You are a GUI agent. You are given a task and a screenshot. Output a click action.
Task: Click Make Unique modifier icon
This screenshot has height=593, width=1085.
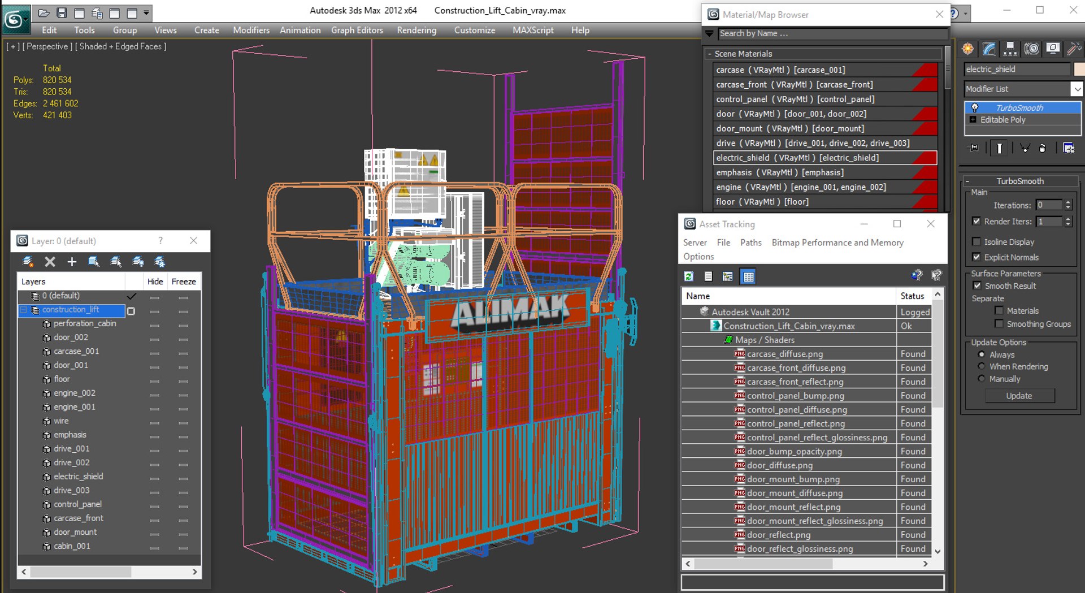coord(1025,148)
